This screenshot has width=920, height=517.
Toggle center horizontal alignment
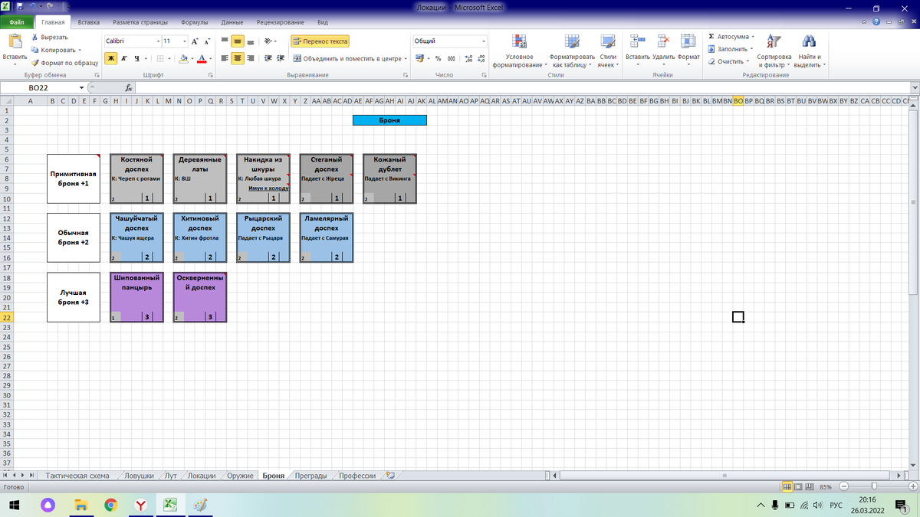[x=238, y=58]
